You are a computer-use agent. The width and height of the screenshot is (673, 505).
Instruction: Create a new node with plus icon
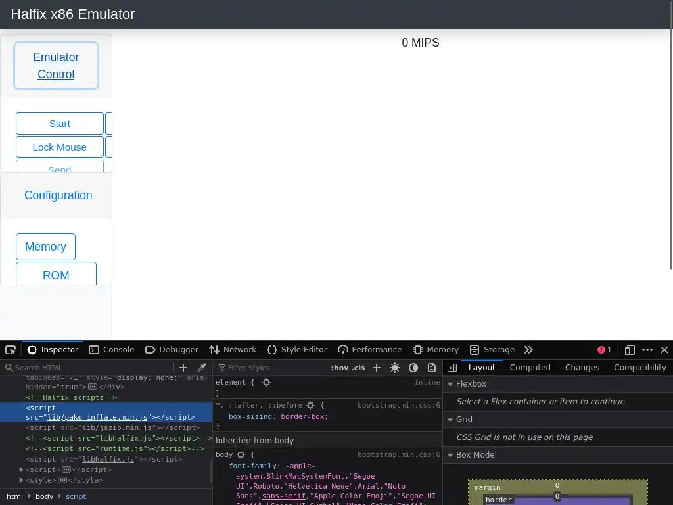[183, 368]
